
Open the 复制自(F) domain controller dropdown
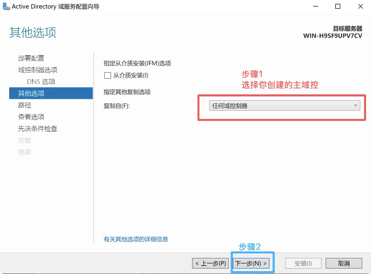(284, 106)
